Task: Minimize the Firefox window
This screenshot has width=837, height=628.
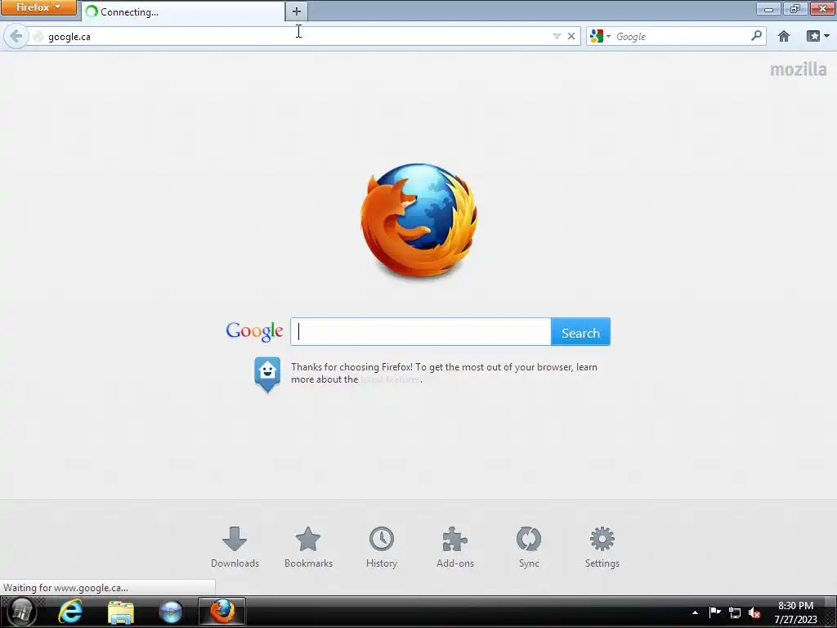Action: click(x=768, y=8)
